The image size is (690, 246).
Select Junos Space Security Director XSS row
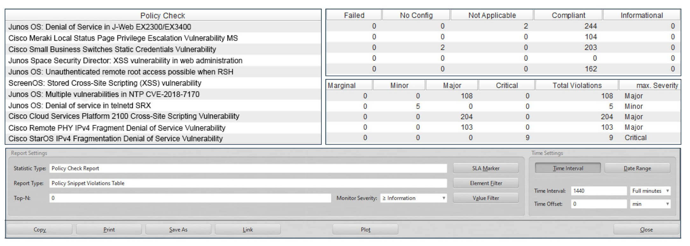point(163,60)
